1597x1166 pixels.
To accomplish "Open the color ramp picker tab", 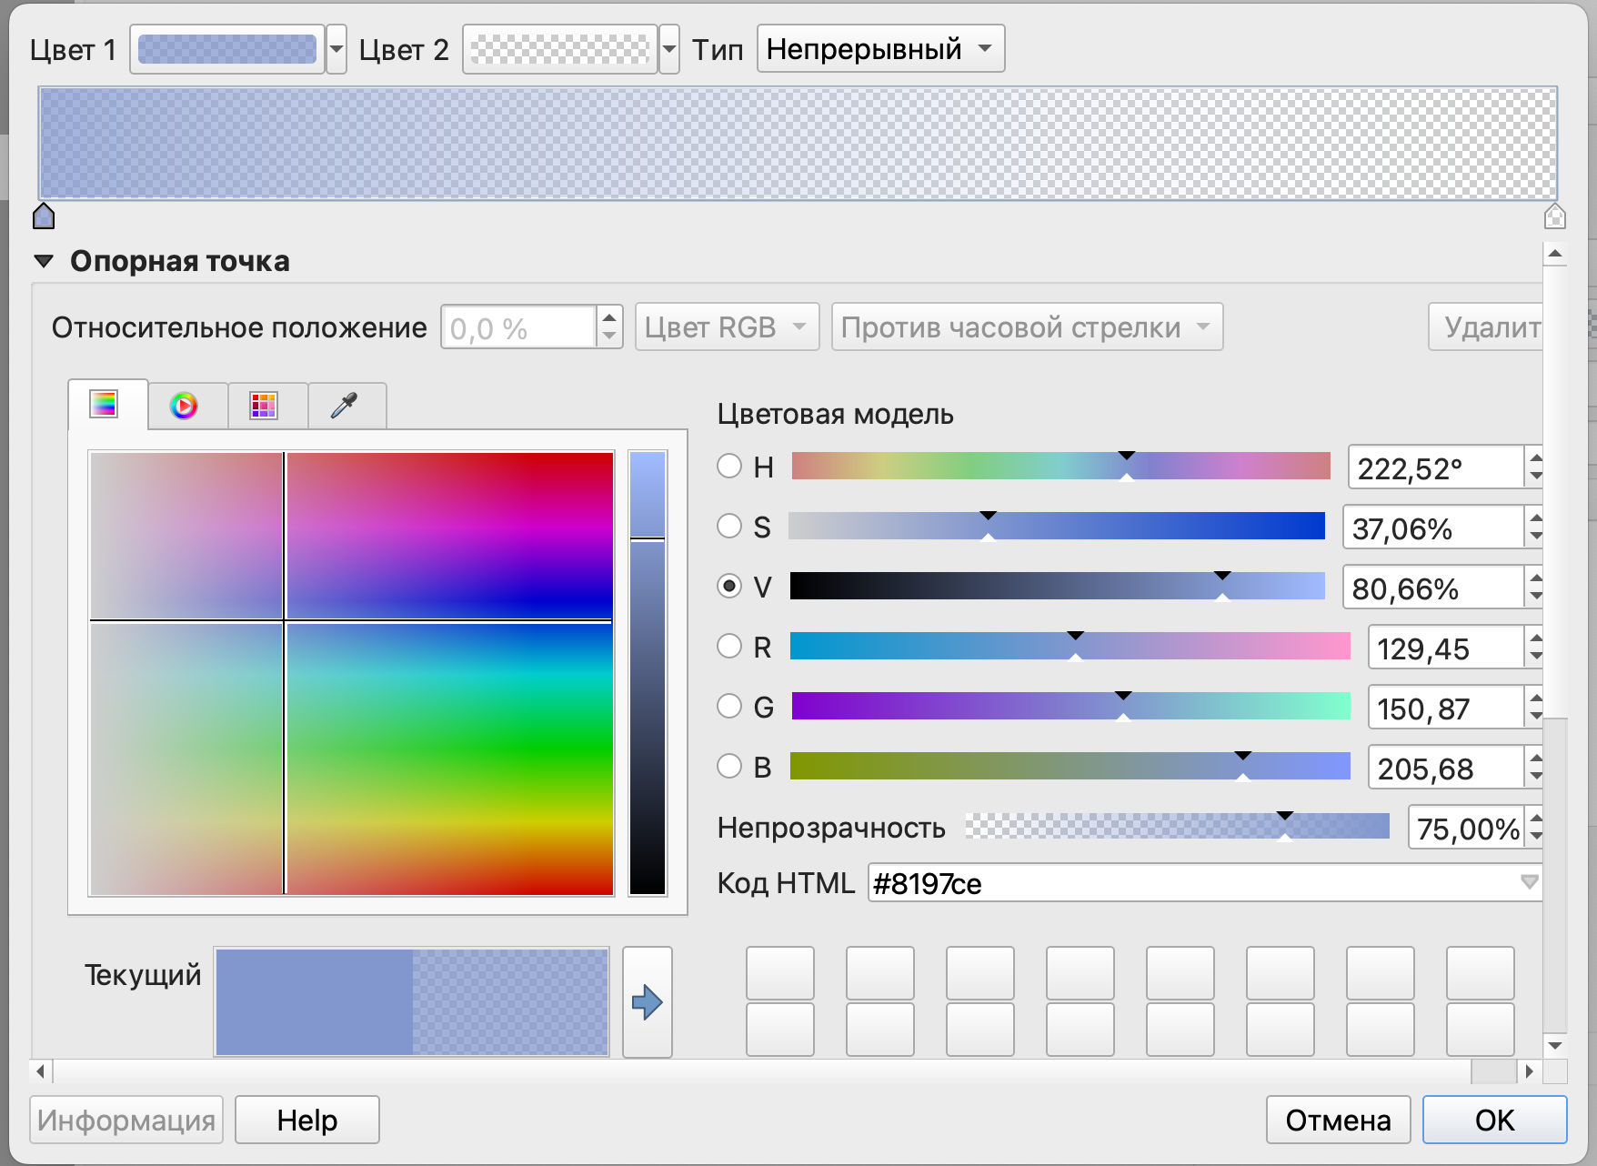I will 105,405.
